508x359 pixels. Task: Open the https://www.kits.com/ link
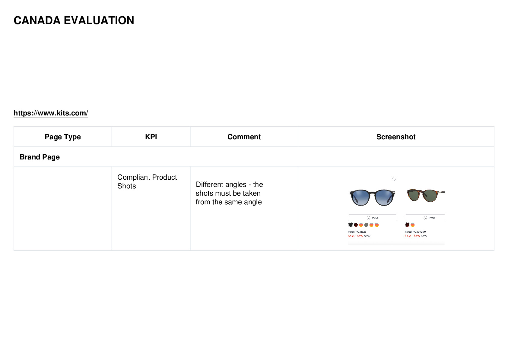click(51, 113)
